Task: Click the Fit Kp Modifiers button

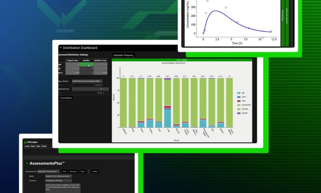Action: [66, 98]
